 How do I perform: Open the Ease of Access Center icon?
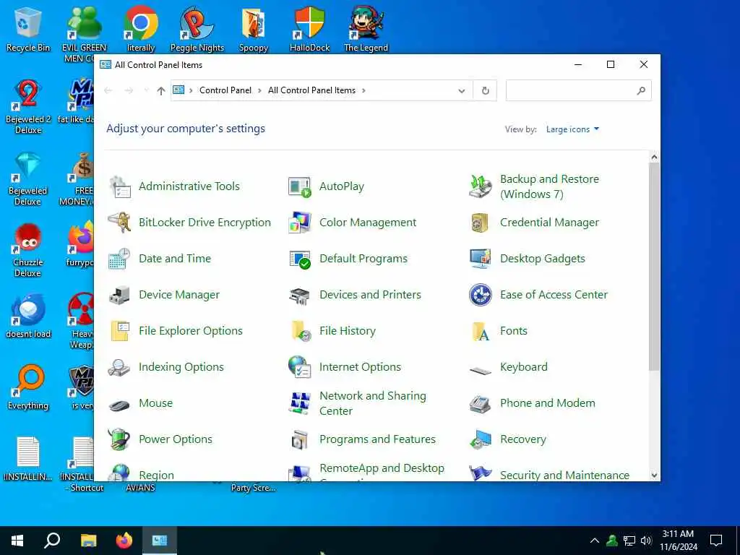point(481,295)
